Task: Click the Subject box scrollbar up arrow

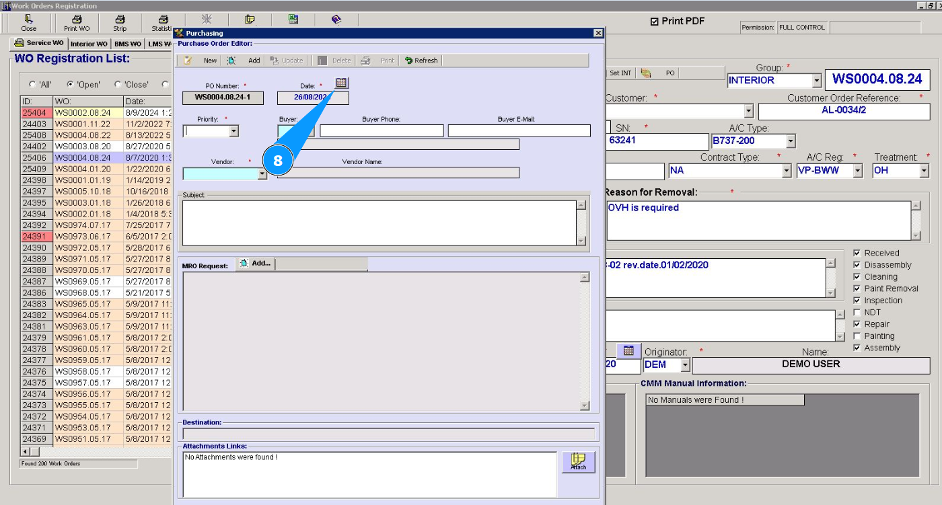Action: pos(581,205)
